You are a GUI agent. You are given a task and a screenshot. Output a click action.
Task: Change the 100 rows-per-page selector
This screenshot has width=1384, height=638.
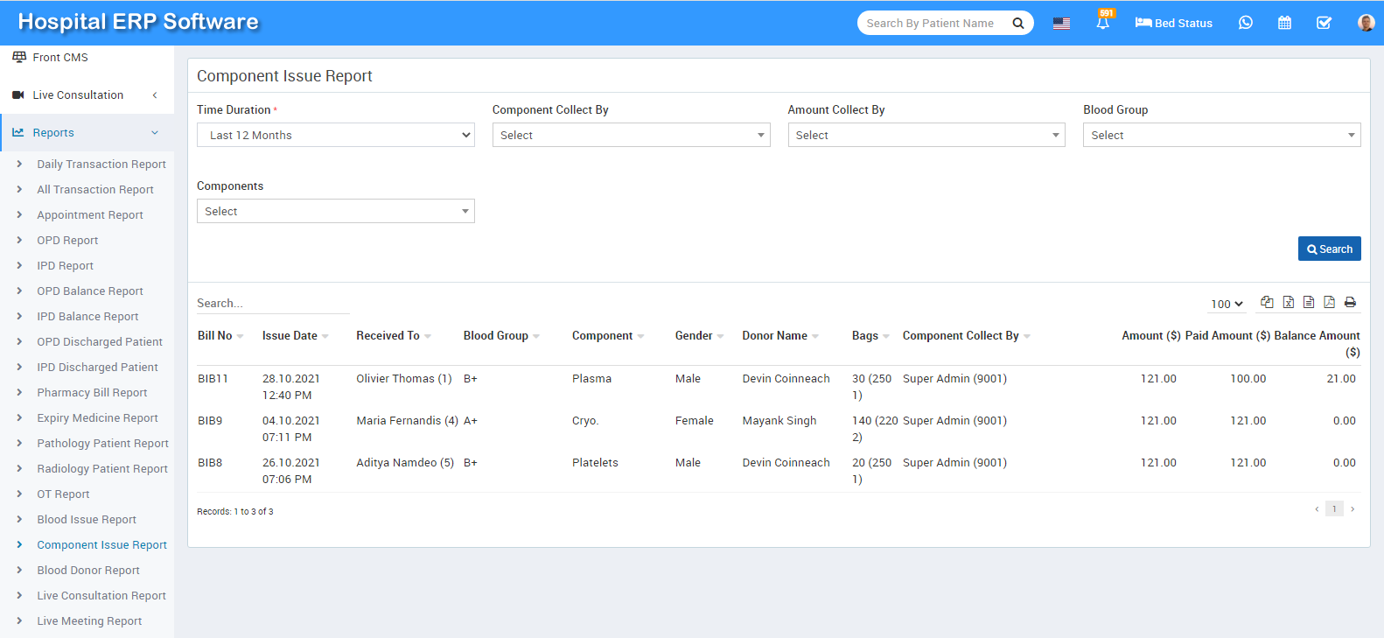click(x=1227, y=304)
